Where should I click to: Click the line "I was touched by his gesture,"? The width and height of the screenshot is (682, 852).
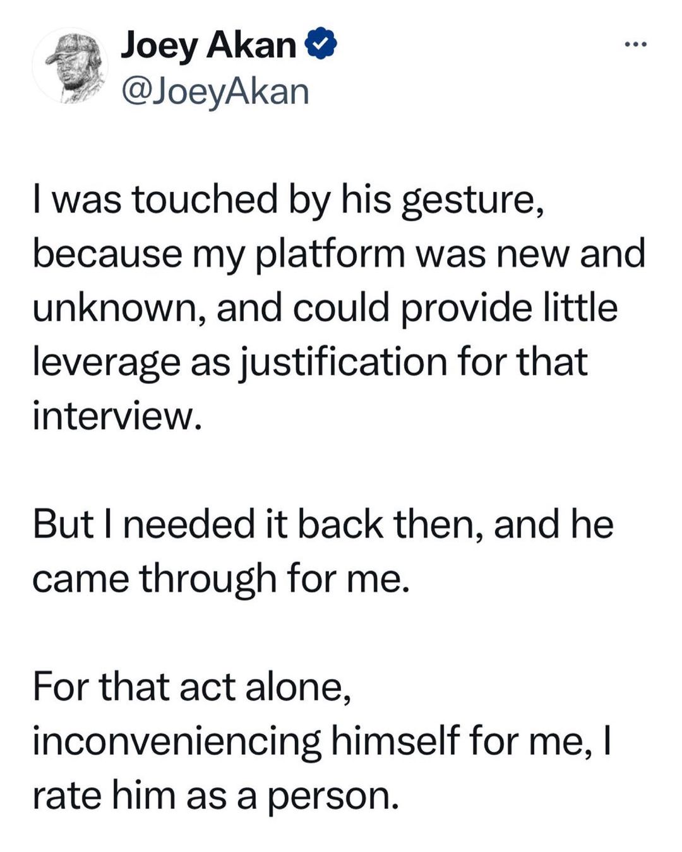[288, 200]
